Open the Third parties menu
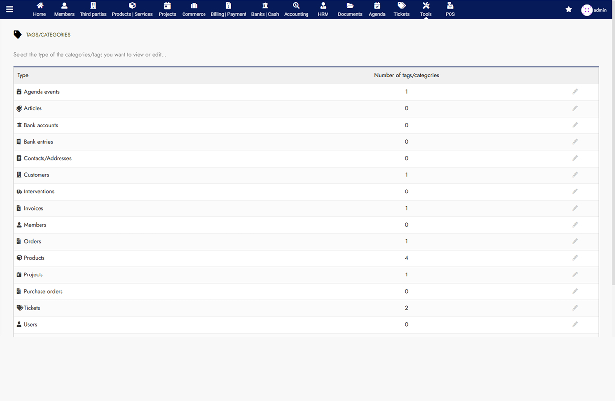This screenshot has width=615, height=401. [93, 9]
